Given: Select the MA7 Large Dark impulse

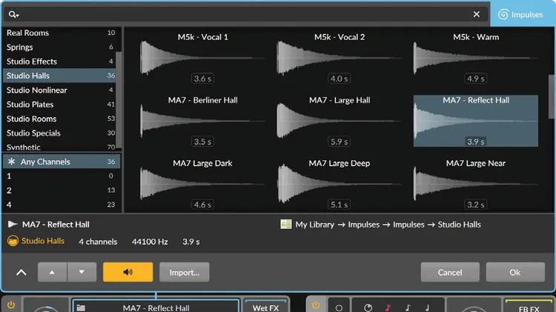Looking at the screenshot, I should click(x=202, y=184).
